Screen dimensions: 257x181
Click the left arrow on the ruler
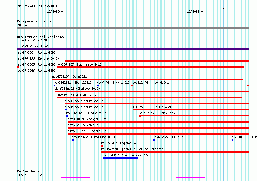[x=18, y=9]
